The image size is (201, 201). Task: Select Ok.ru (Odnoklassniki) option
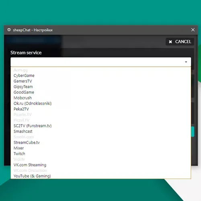[101, 103]
